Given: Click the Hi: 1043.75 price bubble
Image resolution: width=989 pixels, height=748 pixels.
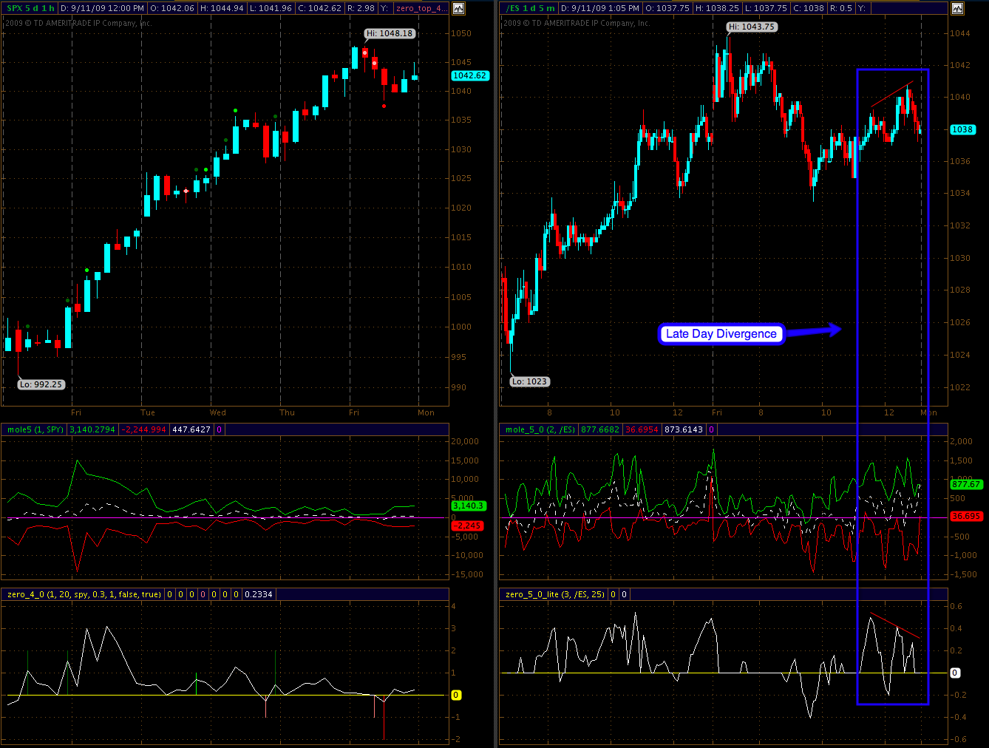Looking at the screenshot, I should pos(751,27).
